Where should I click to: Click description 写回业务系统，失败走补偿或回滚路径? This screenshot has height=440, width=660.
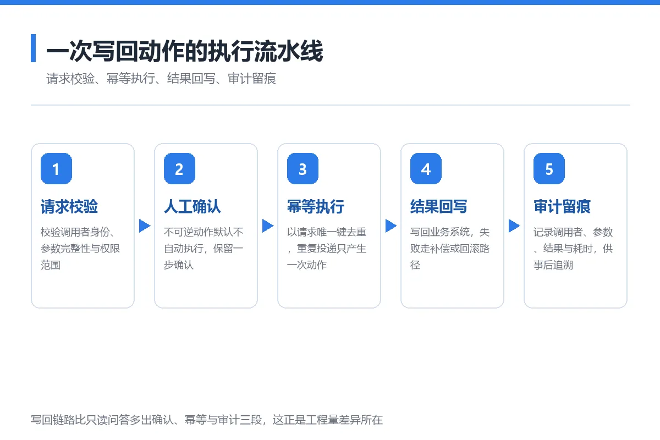(450, 249)
